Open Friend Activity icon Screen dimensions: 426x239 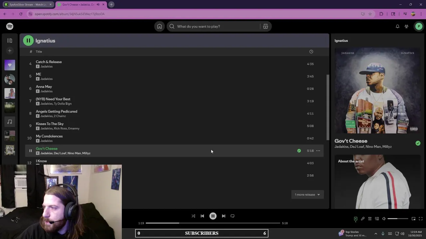[406, 26]
